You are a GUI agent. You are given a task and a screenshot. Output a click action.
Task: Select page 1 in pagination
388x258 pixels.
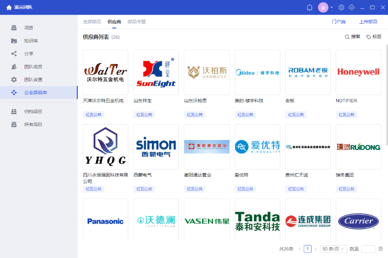click(x=308, y=249)
